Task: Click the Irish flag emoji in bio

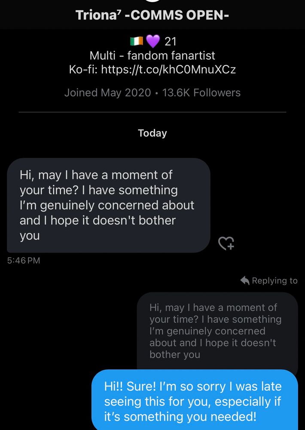Action: point(136,42)
